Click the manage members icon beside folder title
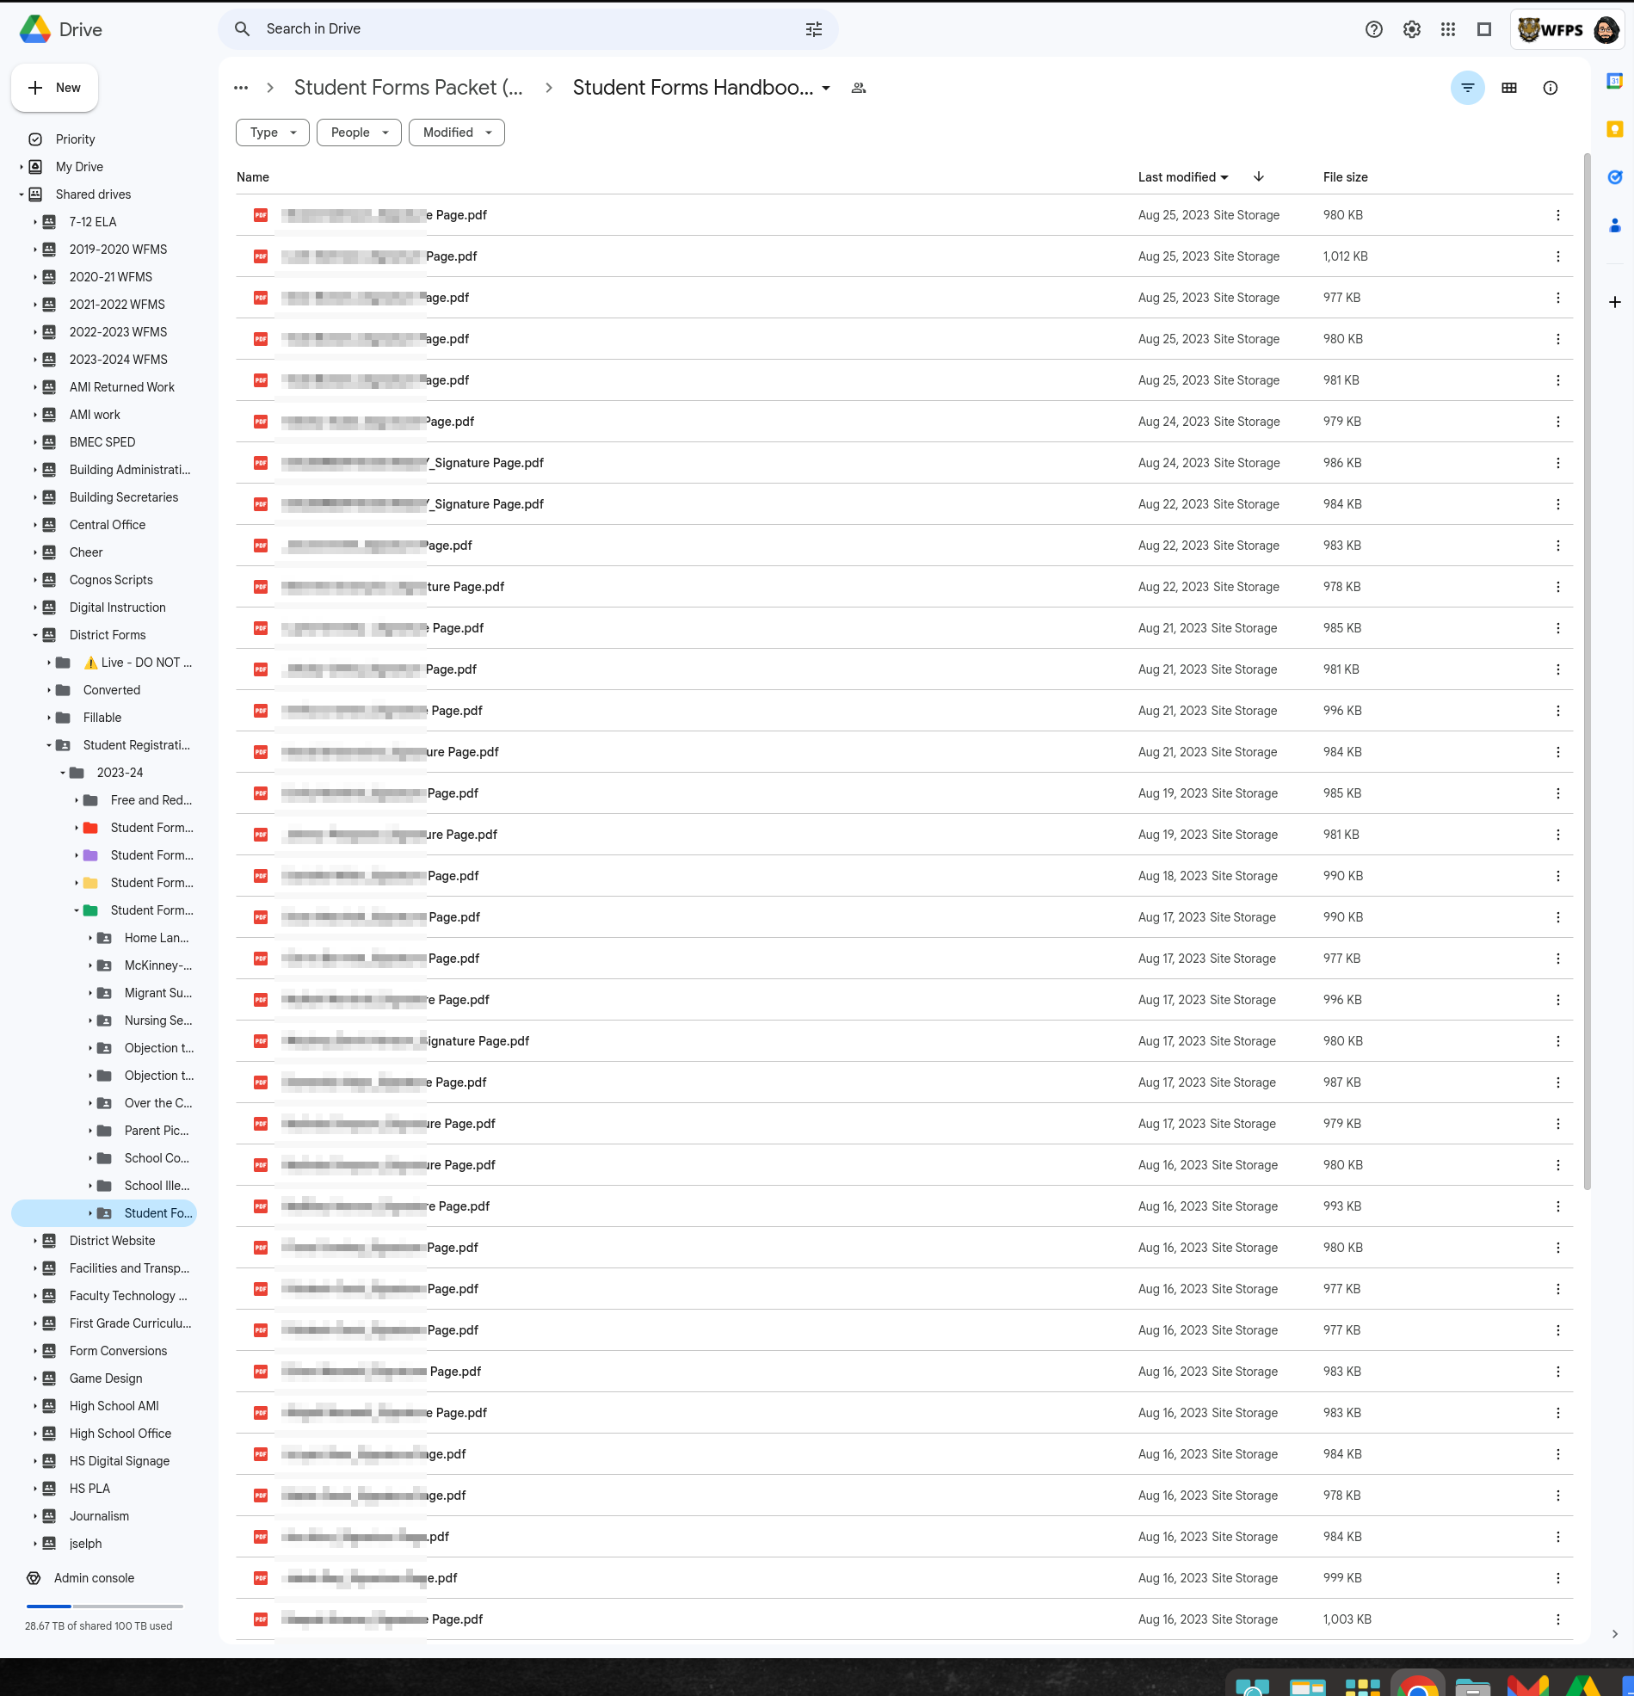Viewport: 1634px width, 1696px height. [859, 89]
